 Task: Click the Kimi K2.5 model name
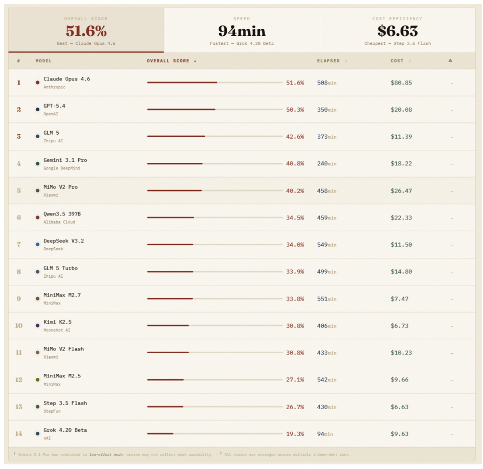tap(58, 322)
